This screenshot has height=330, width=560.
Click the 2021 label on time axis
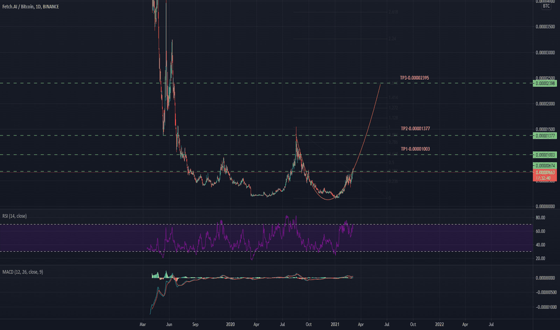coord(335,324)
